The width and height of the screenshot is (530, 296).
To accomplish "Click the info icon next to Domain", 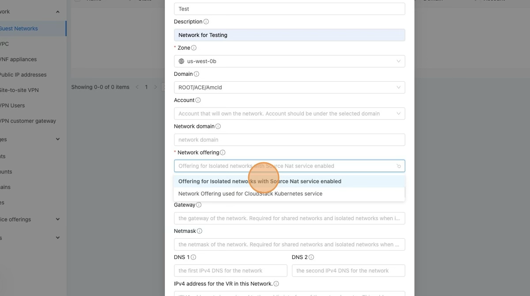I will pyautogui.click(x=197, y=74).
